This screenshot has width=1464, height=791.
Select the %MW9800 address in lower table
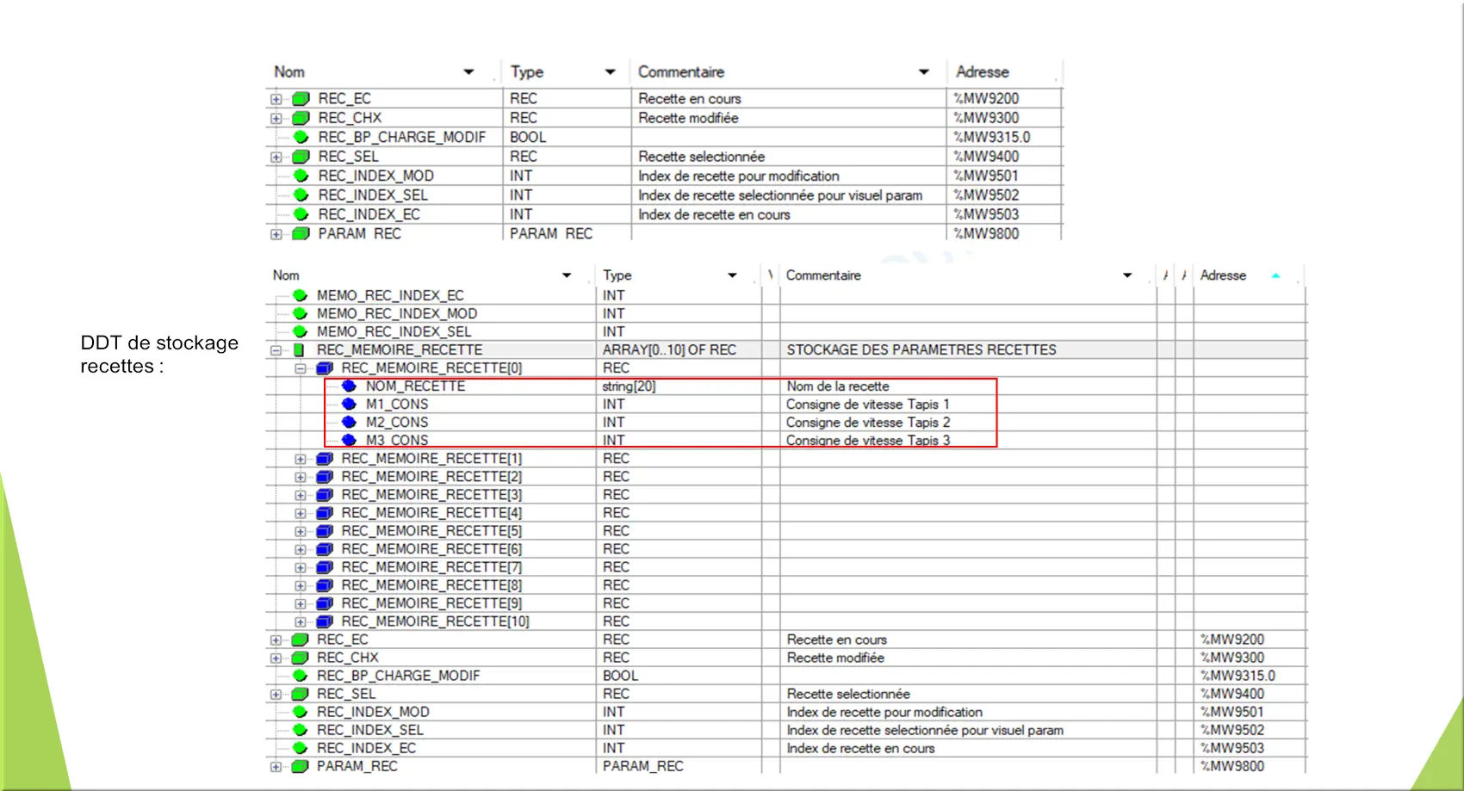pos(1232,766)
